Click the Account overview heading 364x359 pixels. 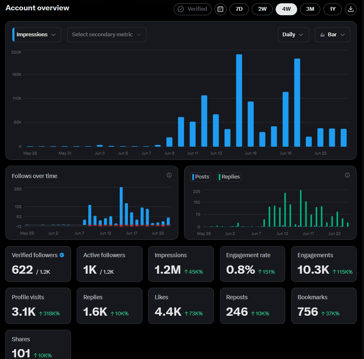(x=38, y=8)
